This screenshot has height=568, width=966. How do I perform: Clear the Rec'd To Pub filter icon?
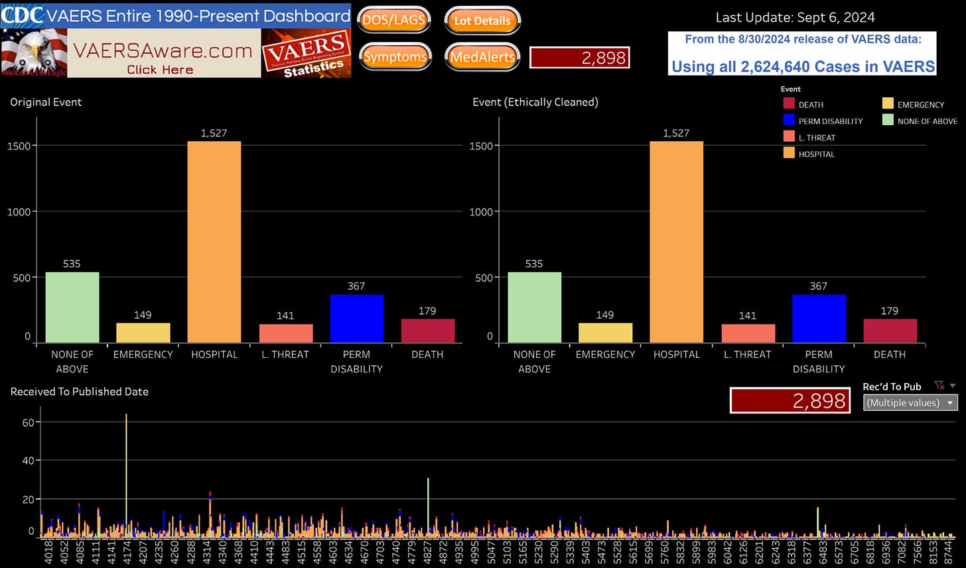click(939, 385)
